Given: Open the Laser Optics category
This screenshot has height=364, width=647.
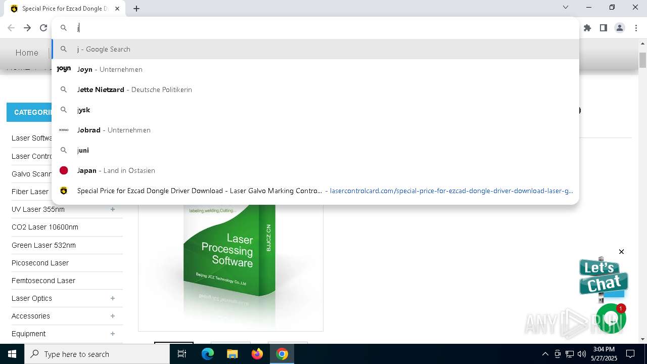Looking at the screenshot, I should [32, 298].
